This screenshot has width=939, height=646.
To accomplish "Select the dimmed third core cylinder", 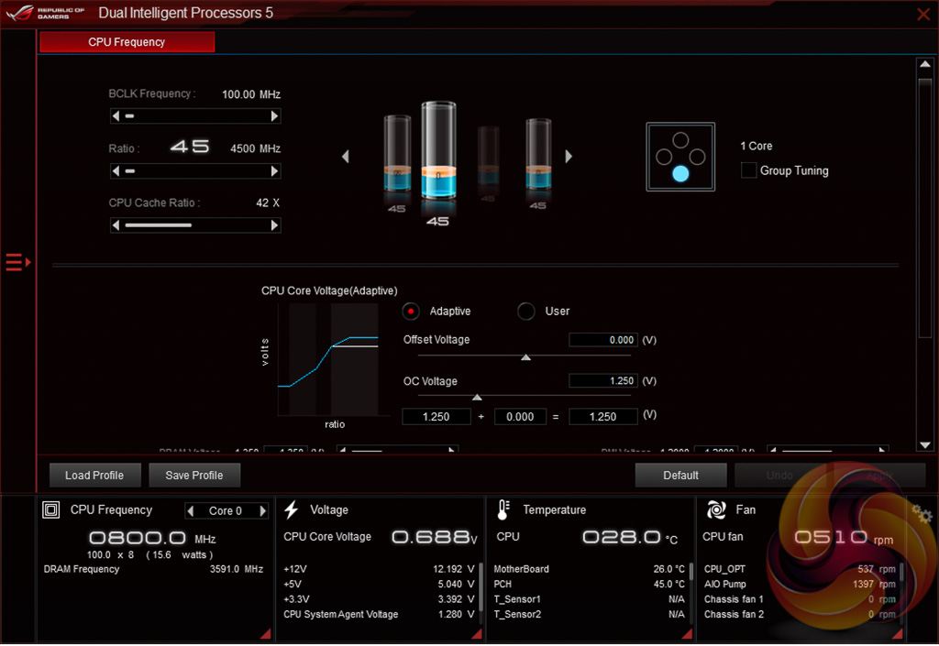I will [489, 156].
